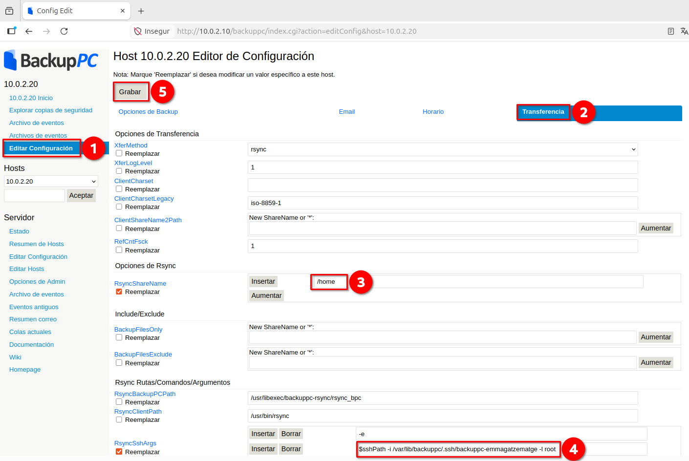
Task: Toggle Reemplazar for ClientShareName2Path
Action: click(119, 229)
